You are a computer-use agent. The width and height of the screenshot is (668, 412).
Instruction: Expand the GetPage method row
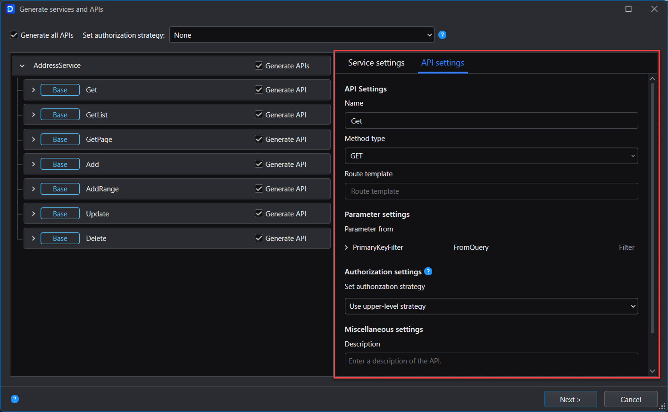click(x=33, y=139)
